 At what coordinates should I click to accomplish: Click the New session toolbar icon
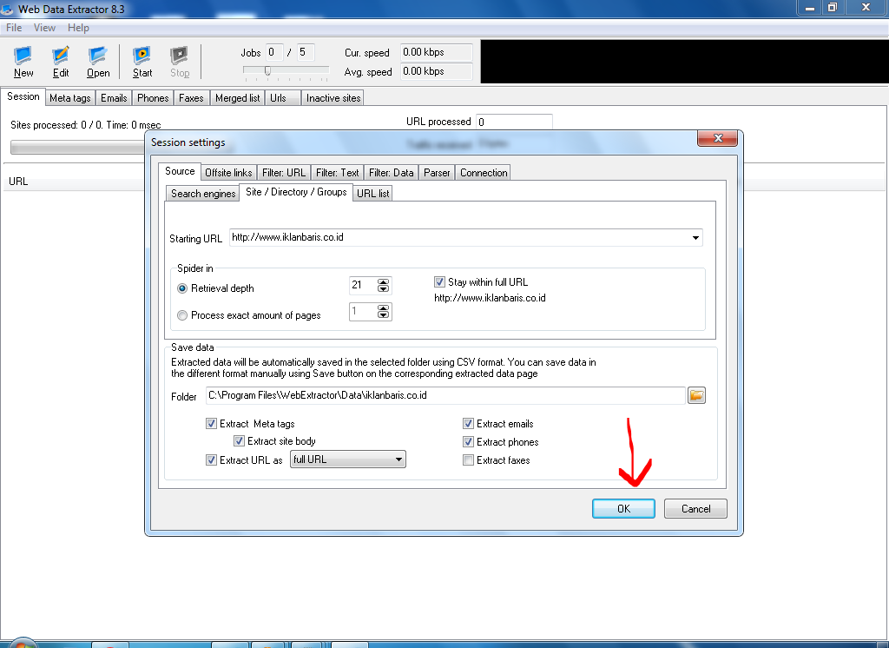point(23,62)
